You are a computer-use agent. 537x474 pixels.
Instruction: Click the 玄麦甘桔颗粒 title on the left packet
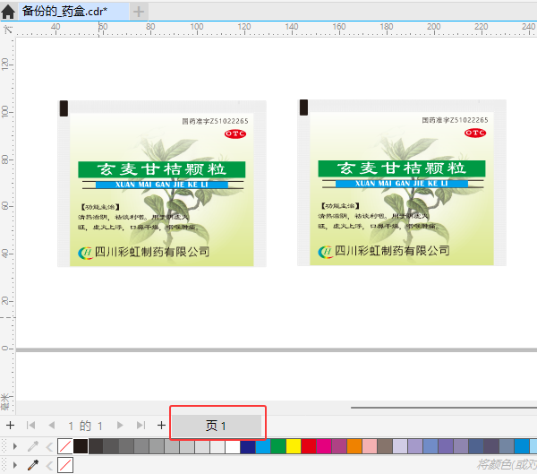click(162, 169)
